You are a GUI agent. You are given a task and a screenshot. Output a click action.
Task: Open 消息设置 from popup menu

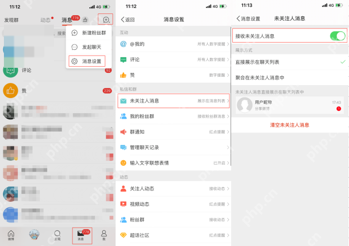[x=87, y=61]
